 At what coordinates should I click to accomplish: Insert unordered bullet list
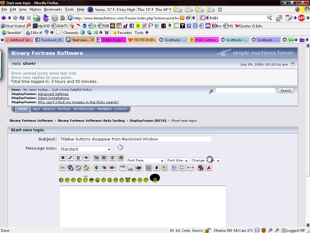coord(174,168)
